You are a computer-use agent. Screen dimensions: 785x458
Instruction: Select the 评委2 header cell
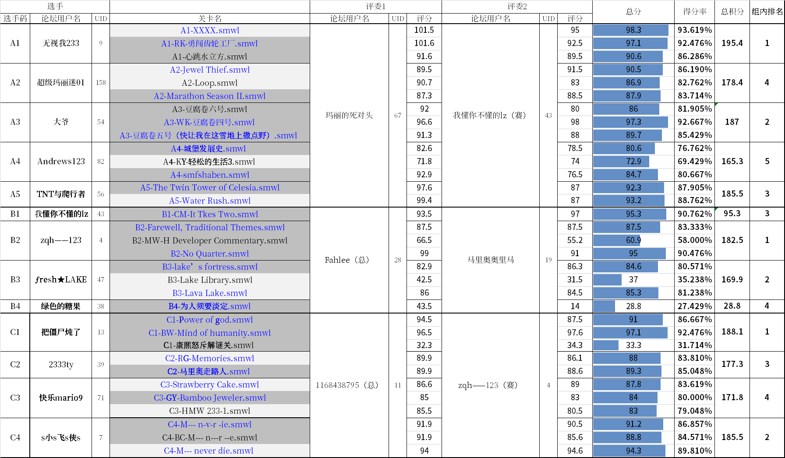coord(517,7)
